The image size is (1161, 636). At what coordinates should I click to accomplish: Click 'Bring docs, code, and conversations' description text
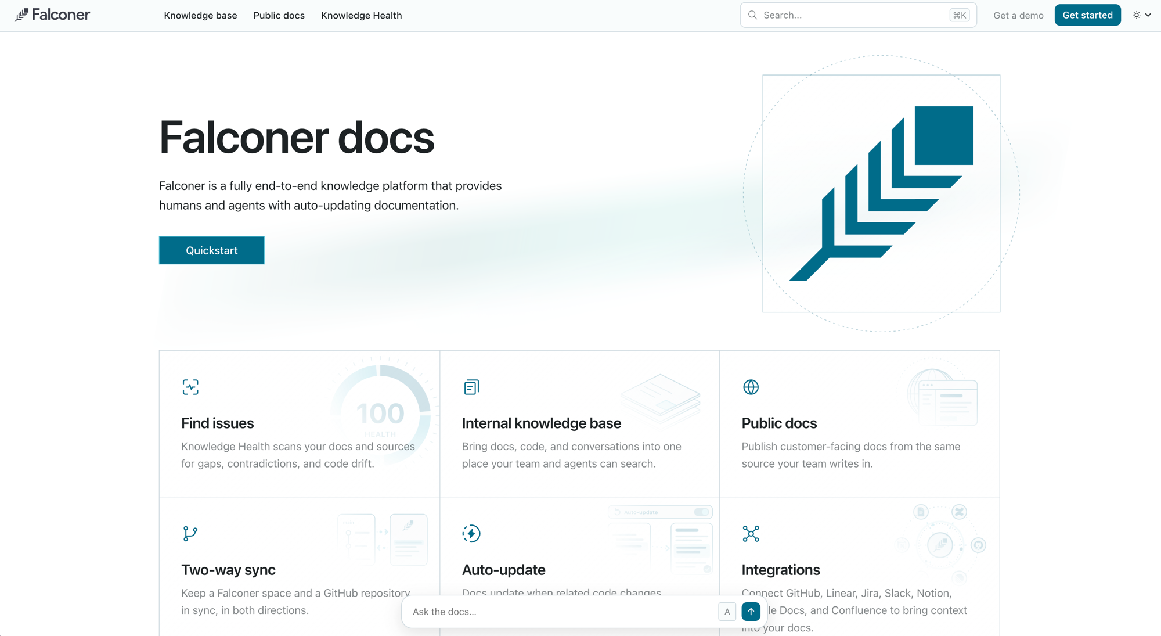[572, 455]
